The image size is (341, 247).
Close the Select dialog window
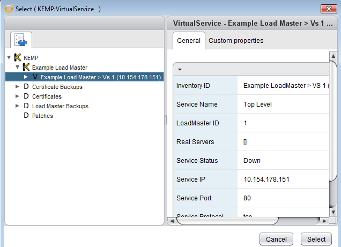[329, 9]
